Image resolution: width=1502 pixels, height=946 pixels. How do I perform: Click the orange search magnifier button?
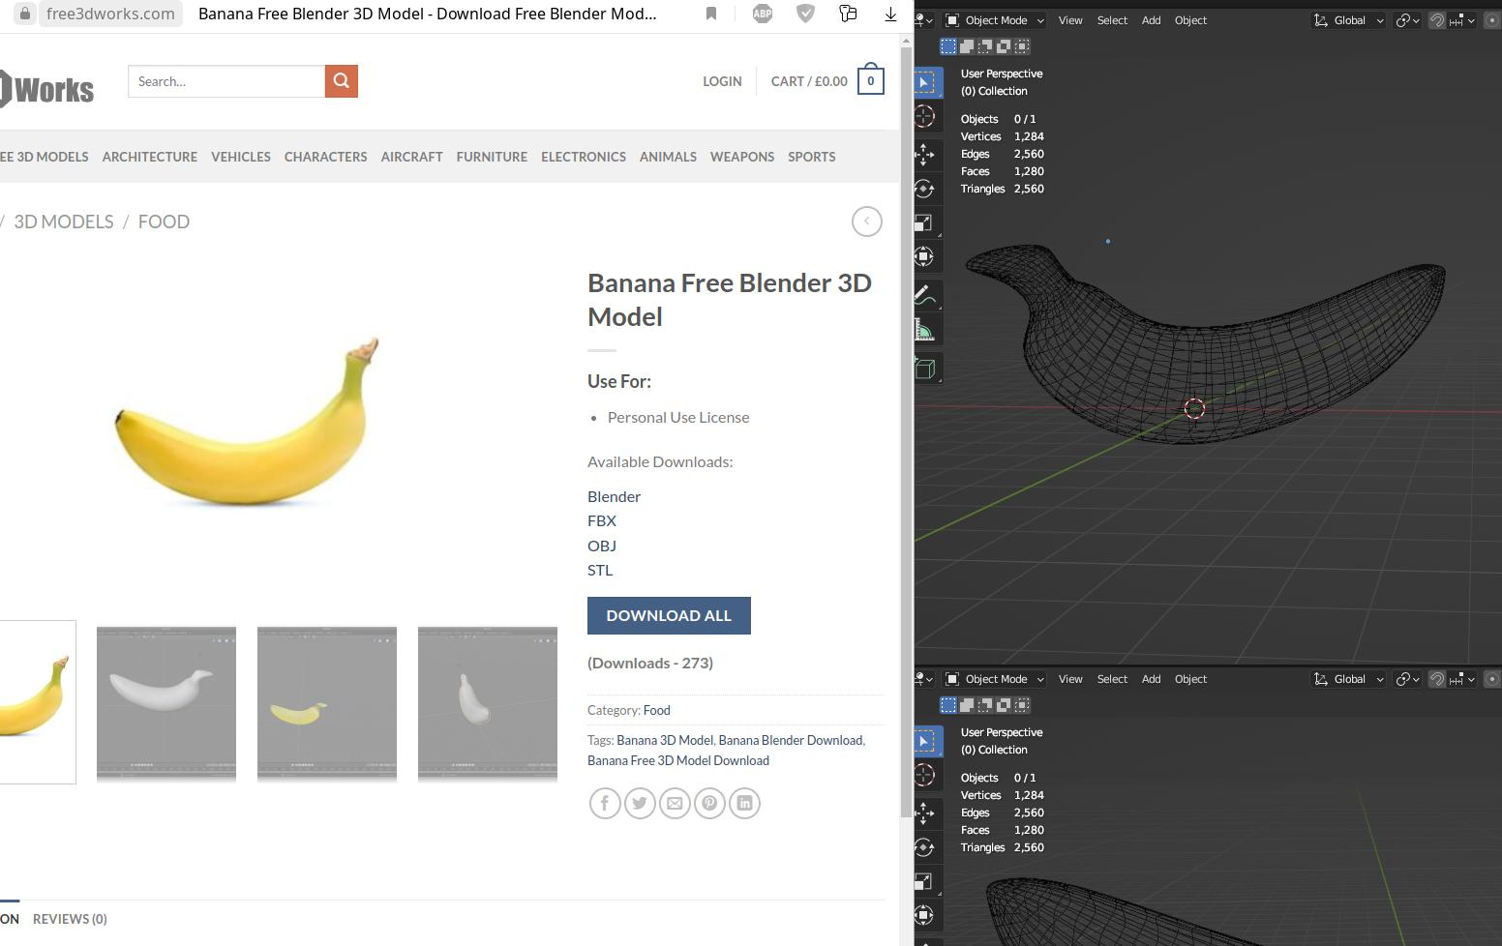[x=342, y=81]
